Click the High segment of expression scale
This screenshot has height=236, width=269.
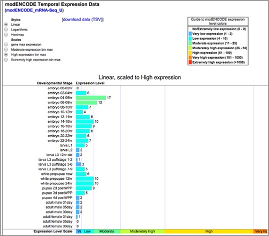[209, 231]
